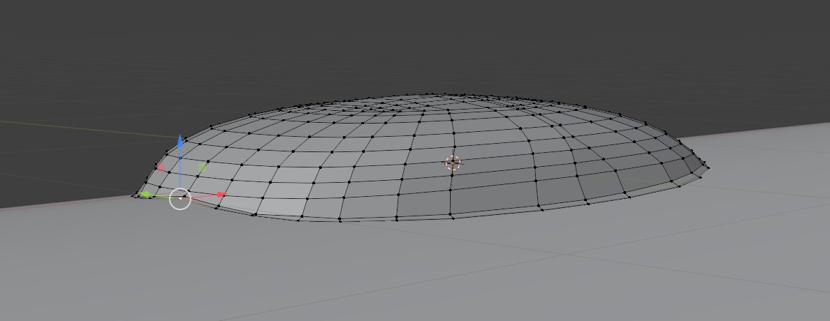Click the apex at the top of the dome
Screen dimensions: 830x321
(x=433, y=95)
